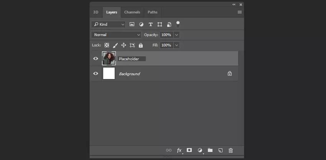Click the Link layers icon
Screen dimensions: 326x160
[x=169, y=150]
